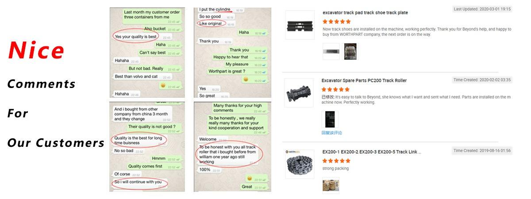Click star rating under PC200 Track Roller
The image size is (531, 199).
[335, 89]
